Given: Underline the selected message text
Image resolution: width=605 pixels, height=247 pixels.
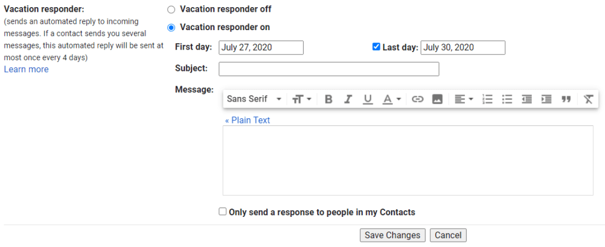Looking at the screenshot, I should click(x=368, y=99).
